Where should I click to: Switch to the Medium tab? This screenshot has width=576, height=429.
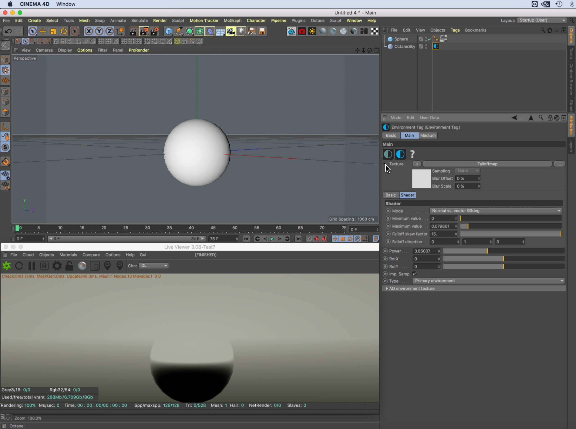pyautogui.click(x=428, y=135)
